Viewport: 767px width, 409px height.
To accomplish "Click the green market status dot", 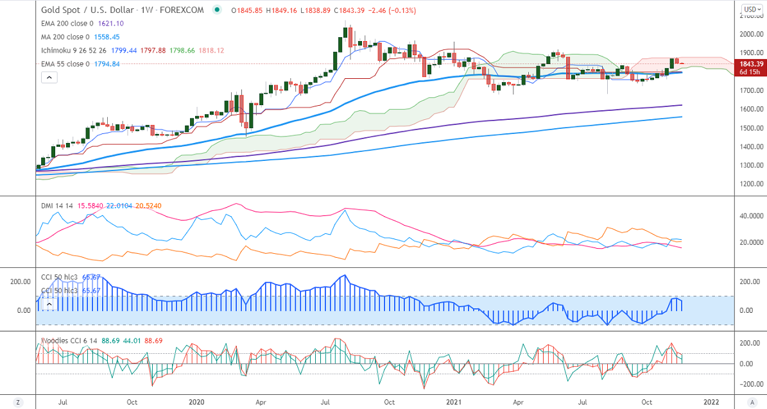I will 218,10.
